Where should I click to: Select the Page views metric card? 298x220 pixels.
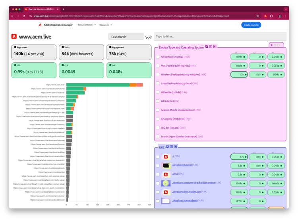coord(34,52)
